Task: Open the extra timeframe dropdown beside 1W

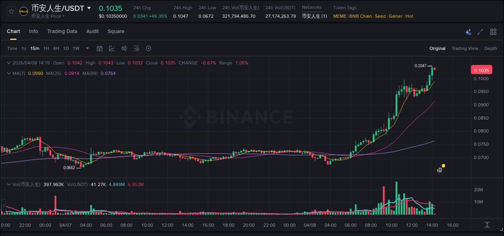Action: point(87,48)
